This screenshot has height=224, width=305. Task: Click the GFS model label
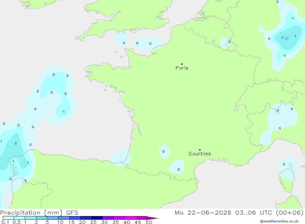point(72,212)
